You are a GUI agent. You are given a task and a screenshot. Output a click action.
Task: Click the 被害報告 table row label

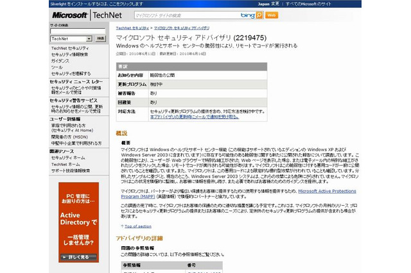tap(127, 94)
